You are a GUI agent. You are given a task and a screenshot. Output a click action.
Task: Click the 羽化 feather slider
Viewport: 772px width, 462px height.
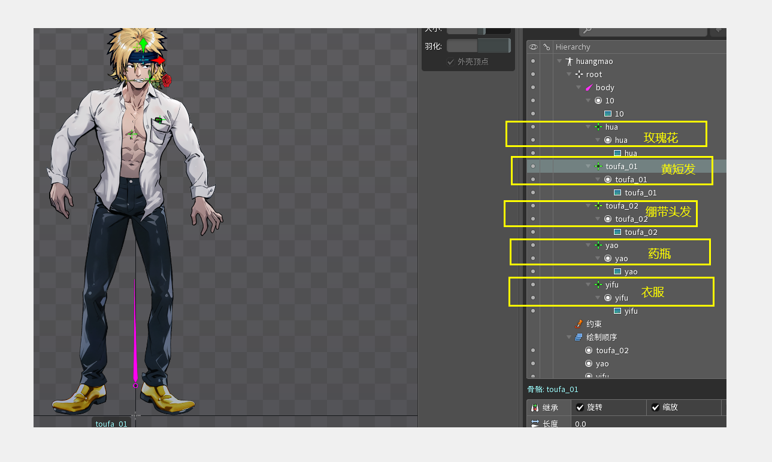(x=479, y=46)
